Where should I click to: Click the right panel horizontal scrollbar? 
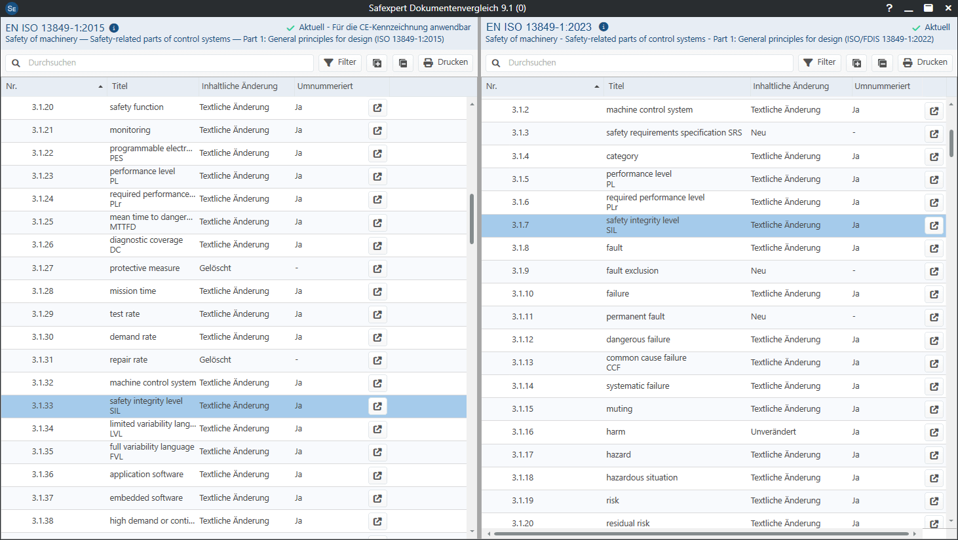(701, 534)
